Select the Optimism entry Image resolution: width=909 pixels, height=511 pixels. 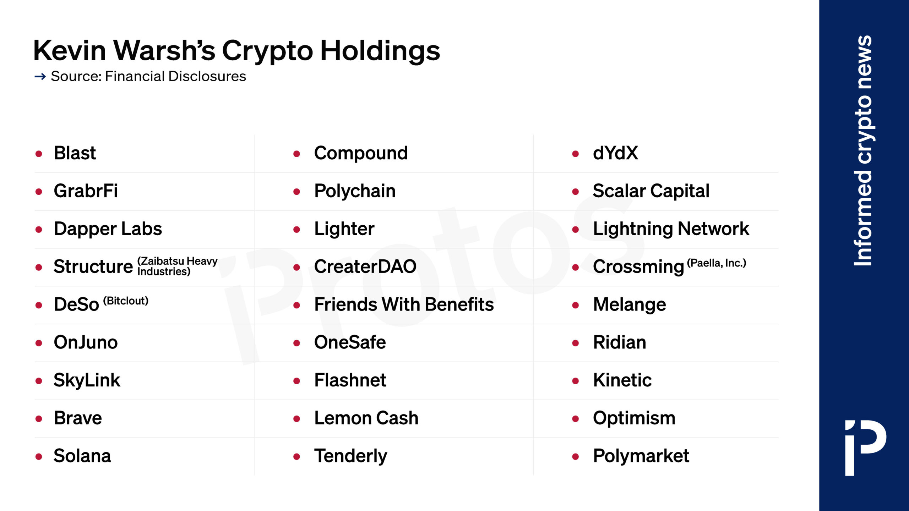tap(634, 418)
